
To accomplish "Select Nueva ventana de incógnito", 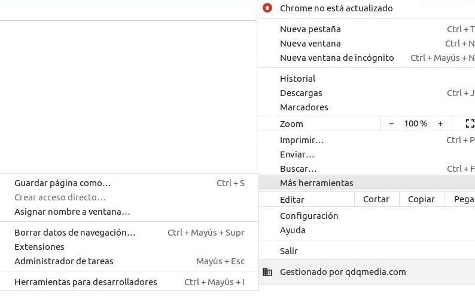I will (337, 58).
